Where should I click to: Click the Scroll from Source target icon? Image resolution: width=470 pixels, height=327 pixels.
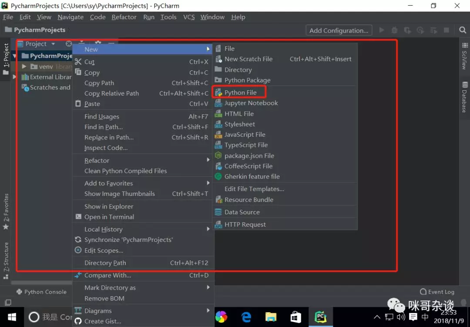(x=69, y=44)
